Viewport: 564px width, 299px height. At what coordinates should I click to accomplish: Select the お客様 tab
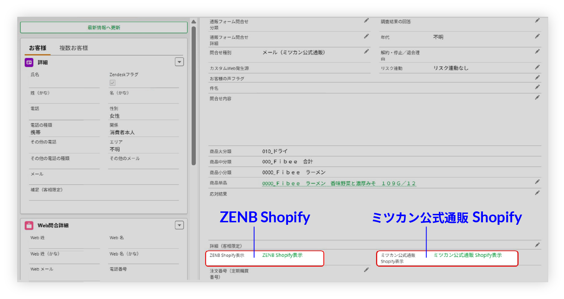tap(38, 48)
